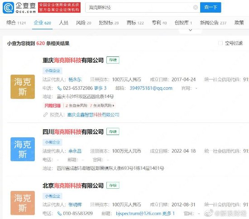Click the 存续 status badge for 北京海克斯科技

point(113,185)
